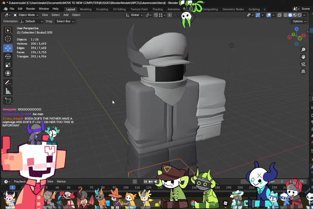Viewport: 313px width, 209px height.
Task: Add a new workspace with plus button
Action: (x=264, y=9)
